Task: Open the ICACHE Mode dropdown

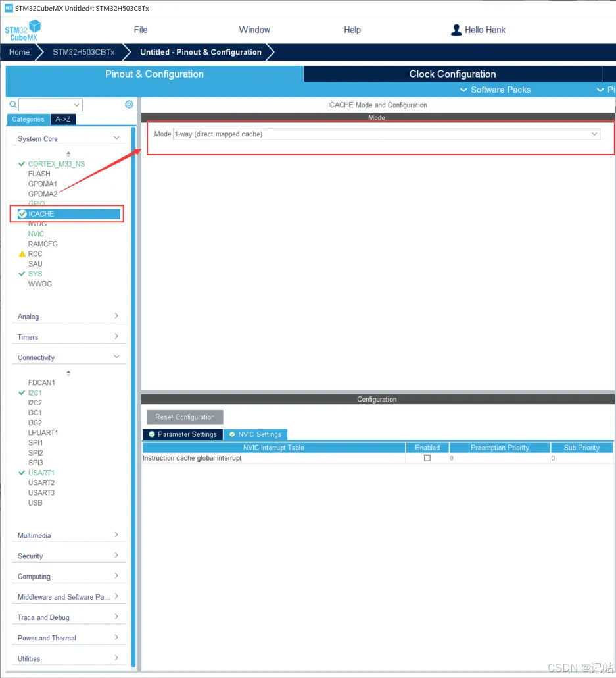Action: coord(386,134)
